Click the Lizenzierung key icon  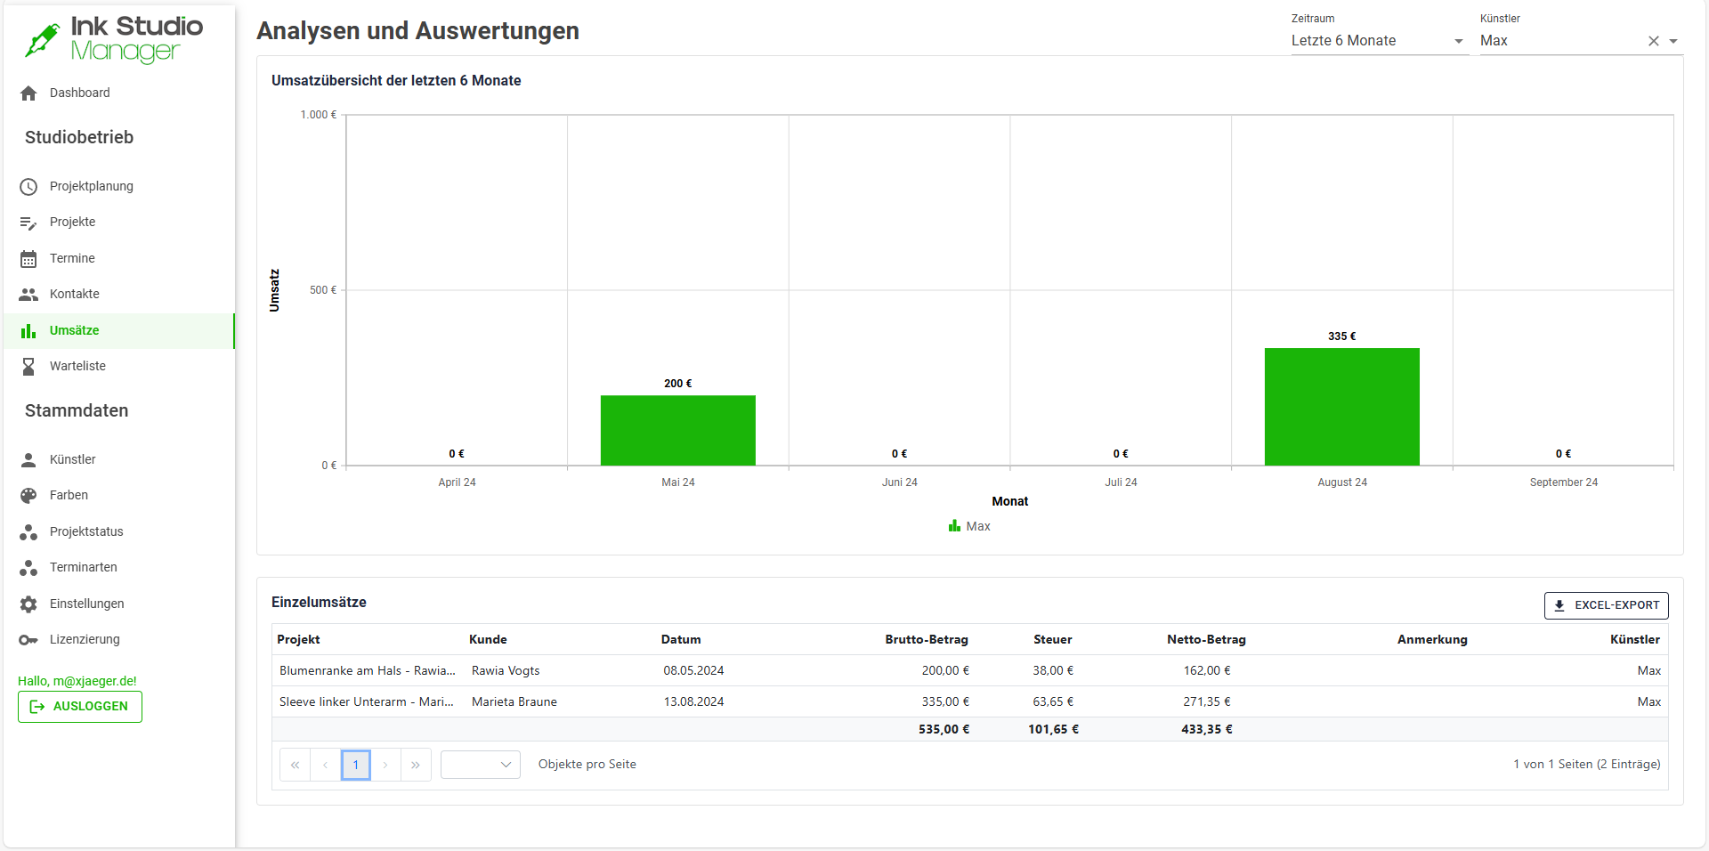pyautogui.click(x=28, y=640)
